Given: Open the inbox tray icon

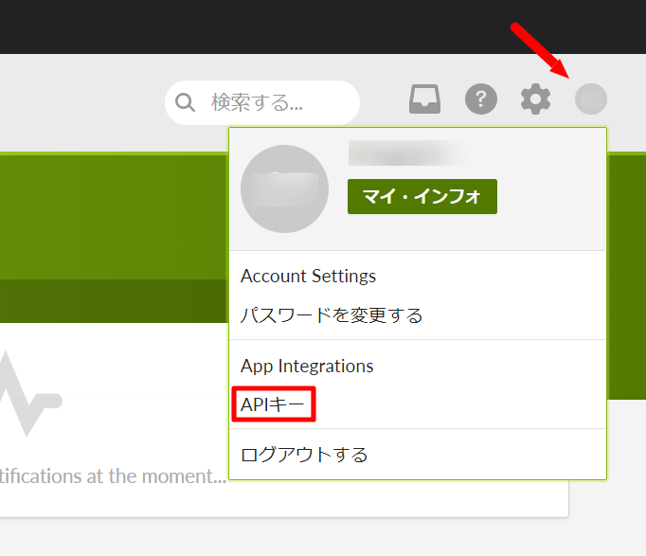Looking at the screenshot, I should click(x=424, y=99).
